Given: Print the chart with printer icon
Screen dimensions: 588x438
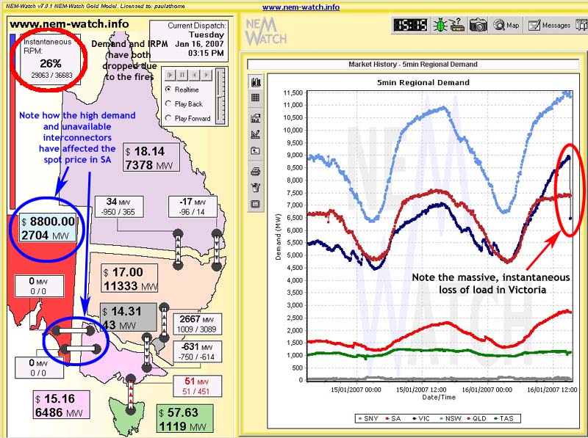Looking at the screenshot, I should pyautogui.click(x=256, y=172).
